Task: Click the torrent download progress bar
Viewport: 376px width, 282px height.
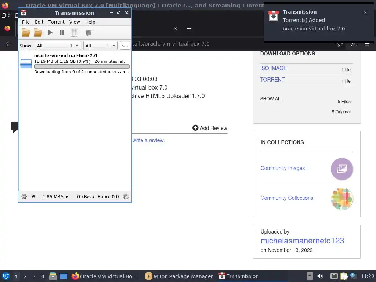Action: pyautogui.click(x=82, y=66)
